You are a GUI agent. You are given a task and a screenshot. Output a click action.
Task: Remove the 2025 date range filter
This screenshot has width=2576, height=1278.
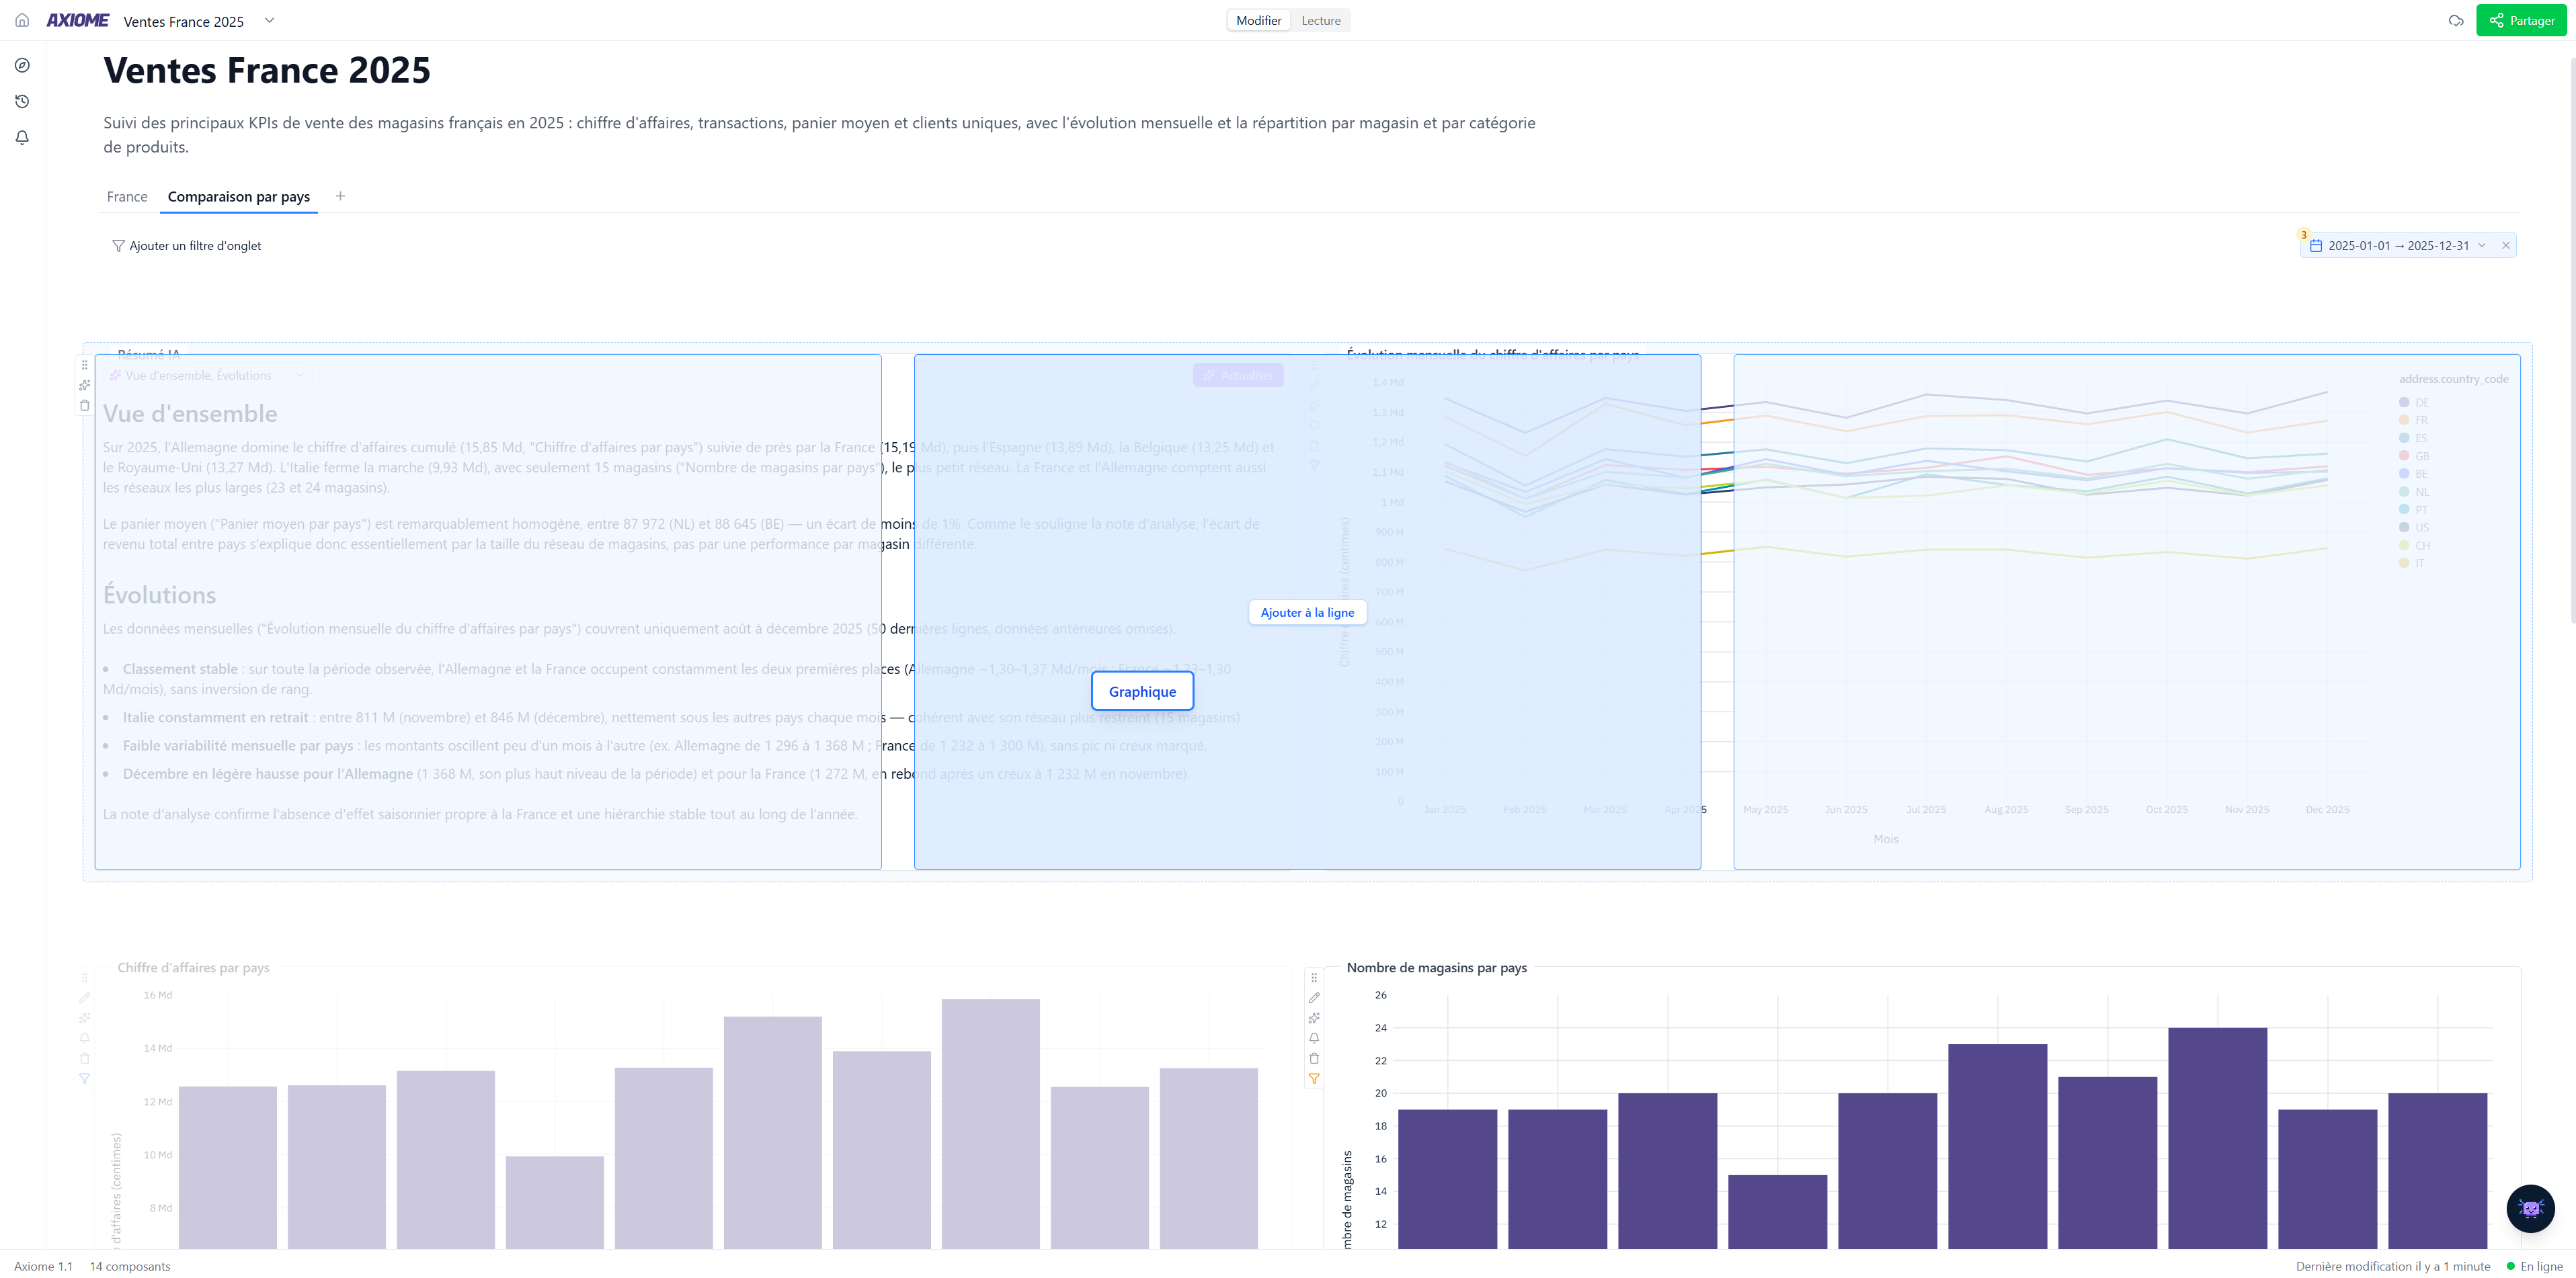point(2506,246)
